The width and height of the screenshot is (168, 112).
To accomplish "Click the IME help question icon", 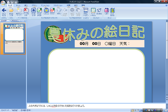I will point(155,110).
